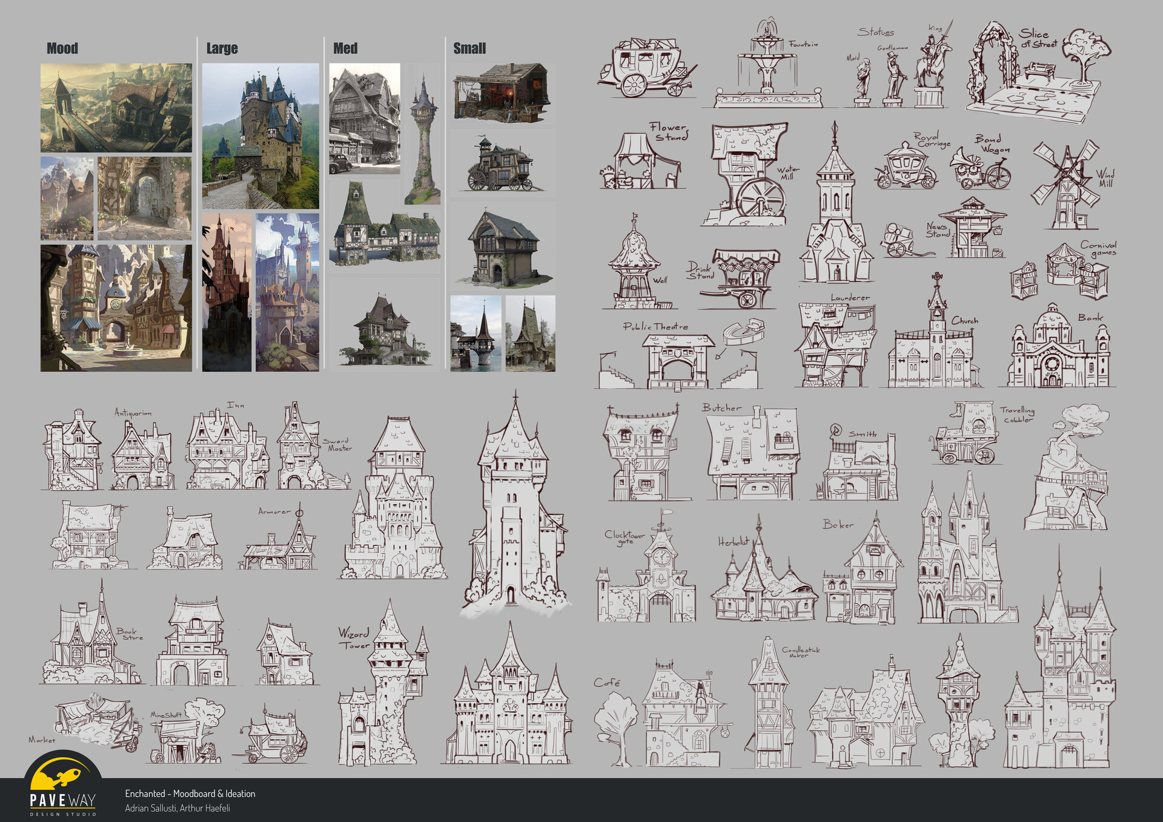
Task: Click the Paveway Design Studio logo
Action: point(62,786)
